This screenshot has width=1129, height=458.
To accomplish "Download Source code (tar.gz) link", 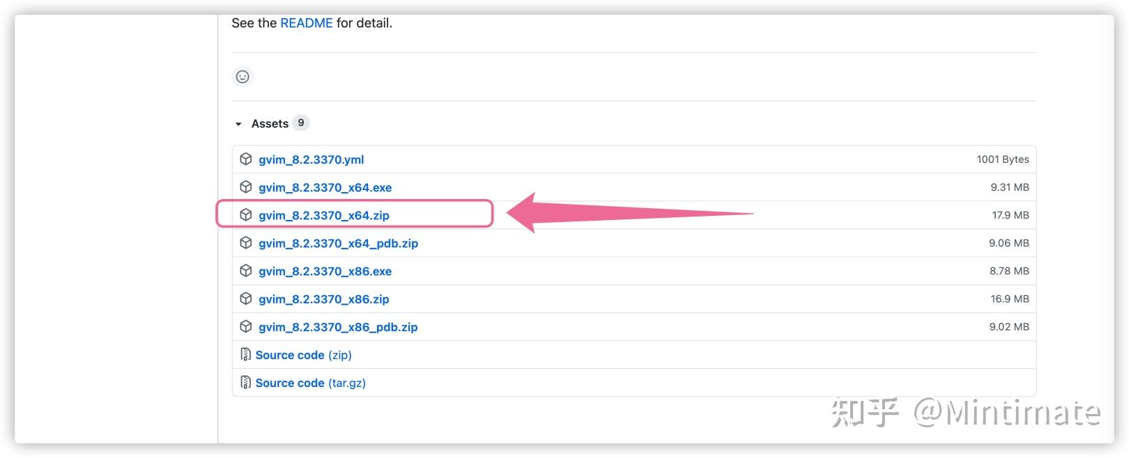I will (x=310, y=383).
